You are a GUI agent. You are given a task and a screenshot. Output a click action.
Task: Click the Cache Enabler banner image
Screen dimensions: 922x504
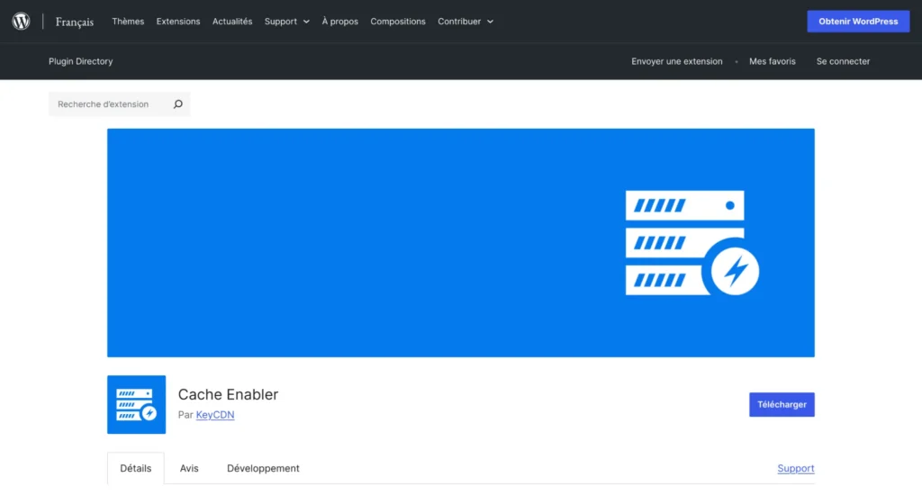(x=461, y=243)
